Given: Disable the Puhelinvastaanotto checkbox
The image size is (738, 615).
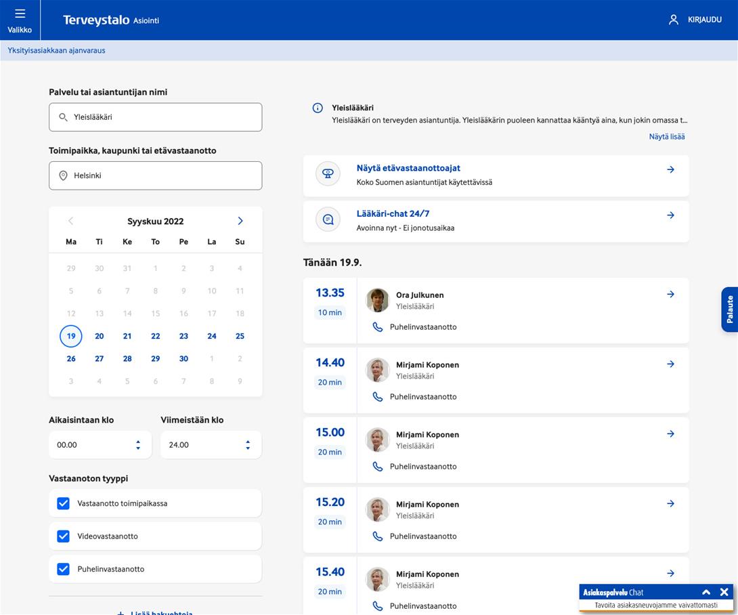Looking at the screenshot, I should click(x=64, y=570).
